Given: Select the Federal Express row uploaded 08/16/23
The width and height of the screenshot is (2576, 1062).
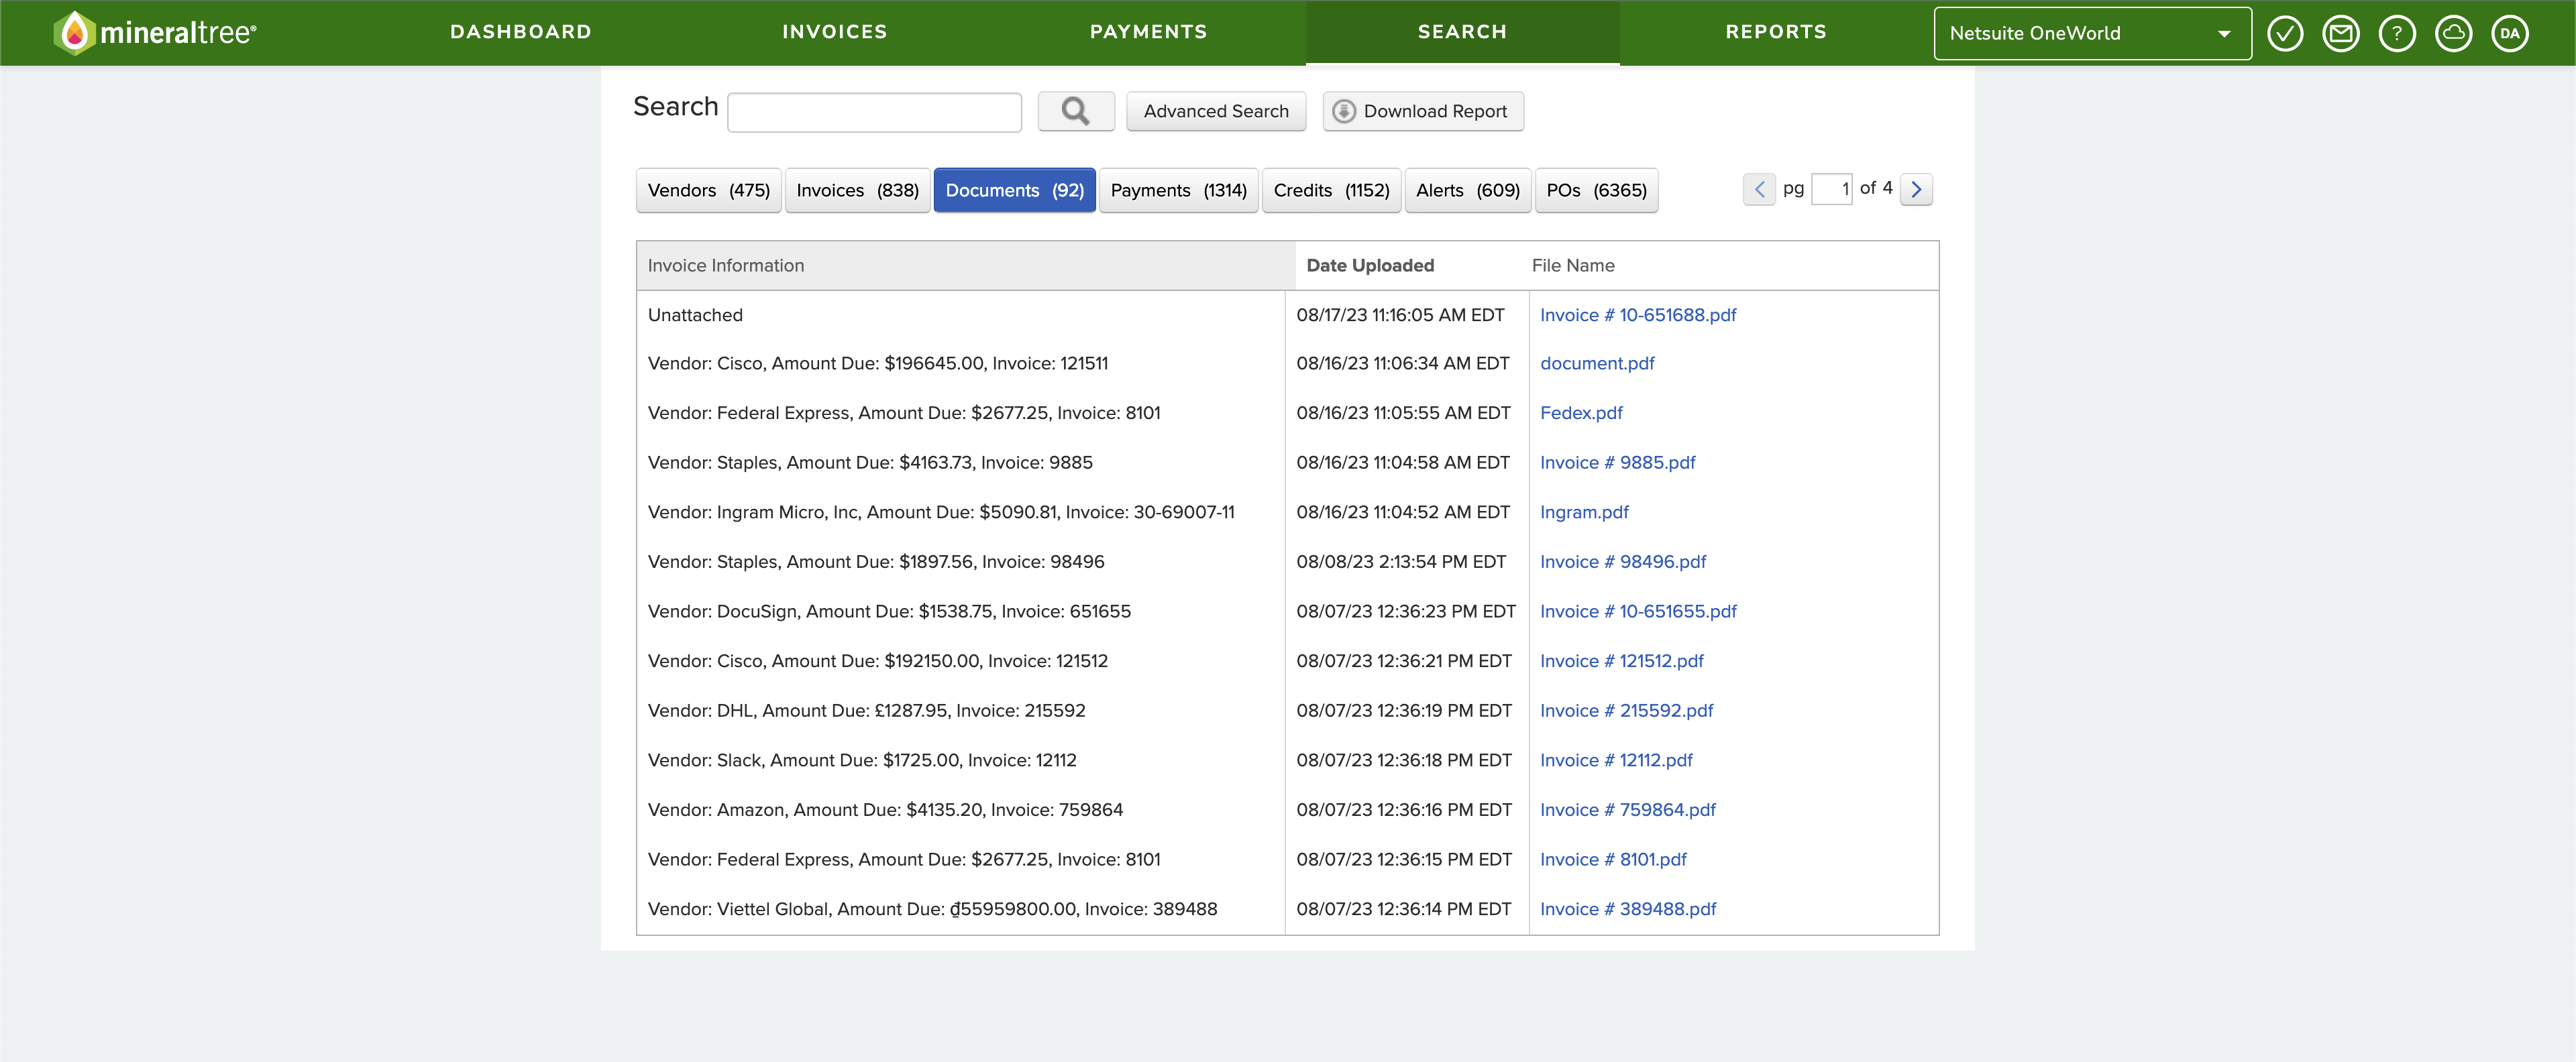Looking at the screenshot, I should click(904, 412).
